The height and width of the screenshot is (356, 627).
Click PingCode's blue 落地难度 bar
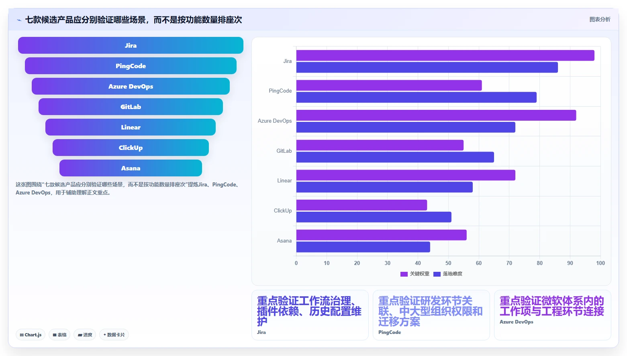point(417,97)
